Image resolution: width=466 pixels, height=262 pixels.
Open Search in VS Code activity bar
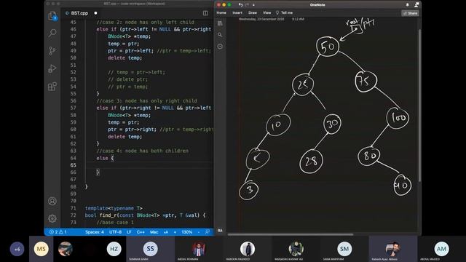pos(52,33)
